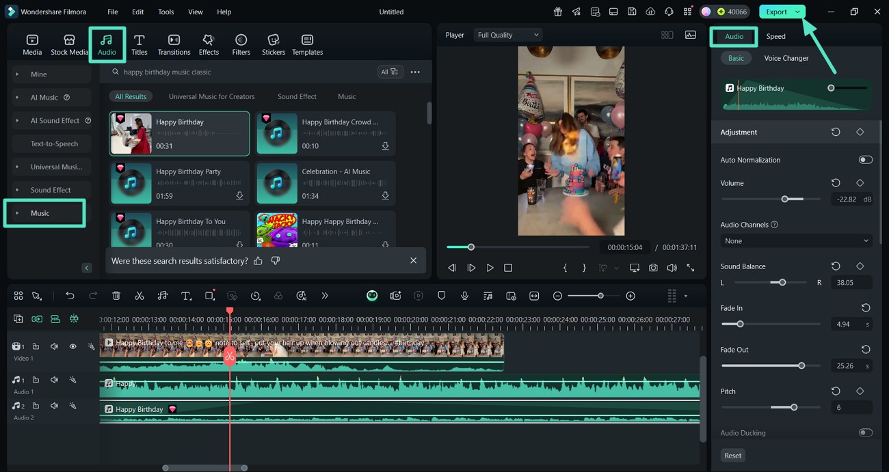Open the Full Quality dropdown
889x472 pixels.
click(x=507, y=35)
